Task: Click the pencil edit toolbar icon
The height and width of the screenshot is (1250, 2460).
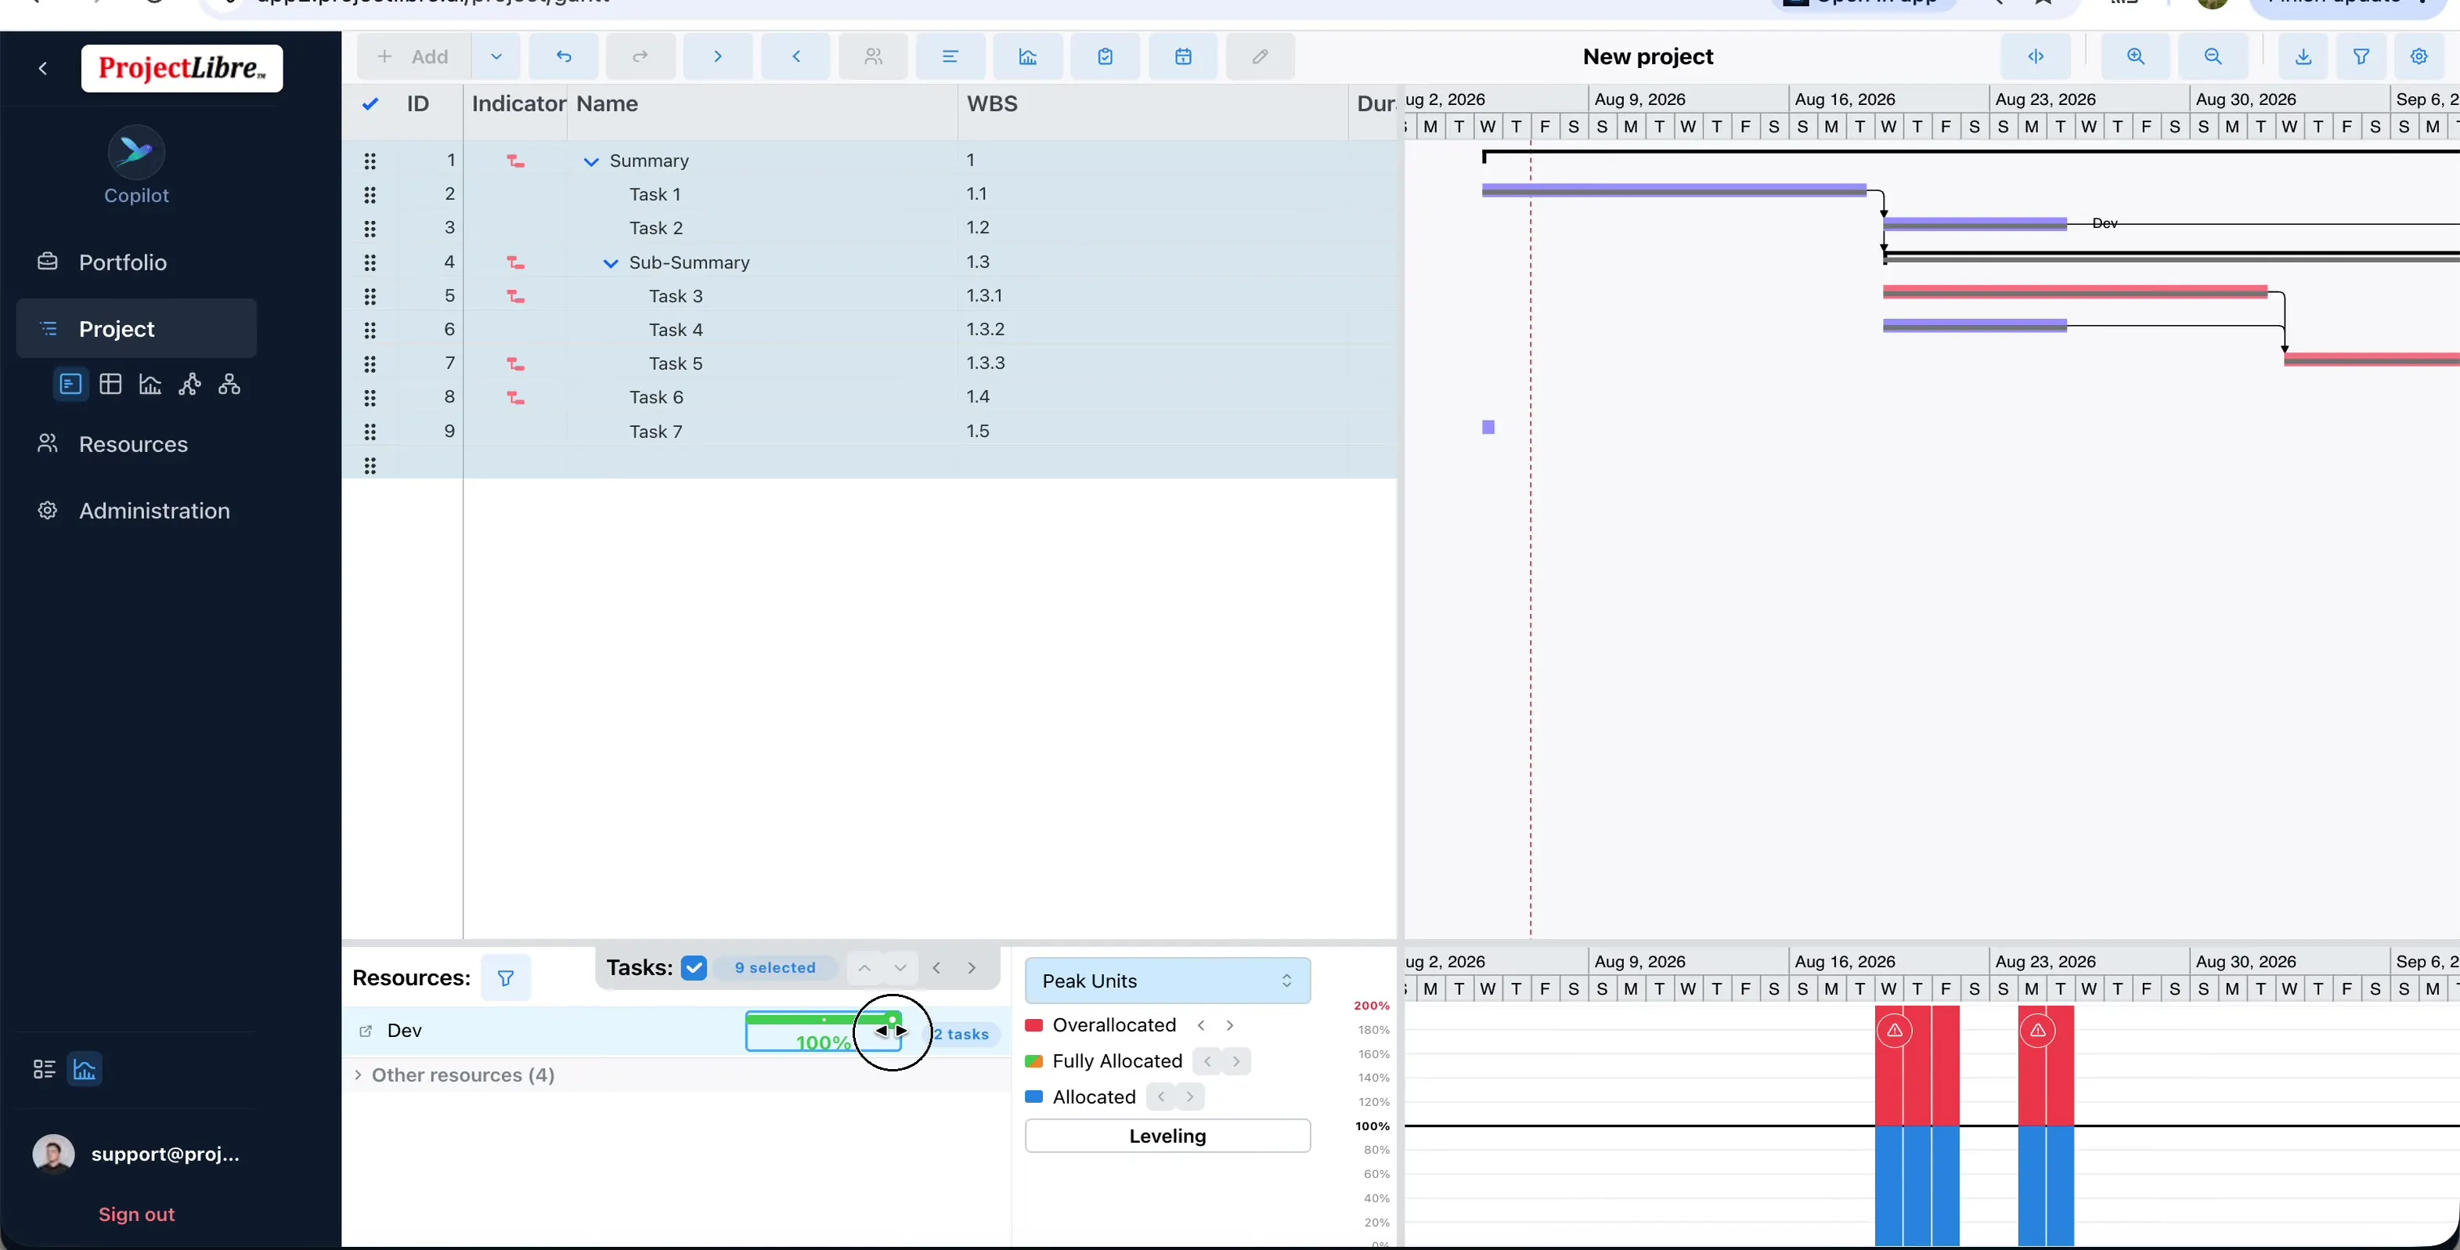Action: pyautogui.click(x=1260, y=56)
